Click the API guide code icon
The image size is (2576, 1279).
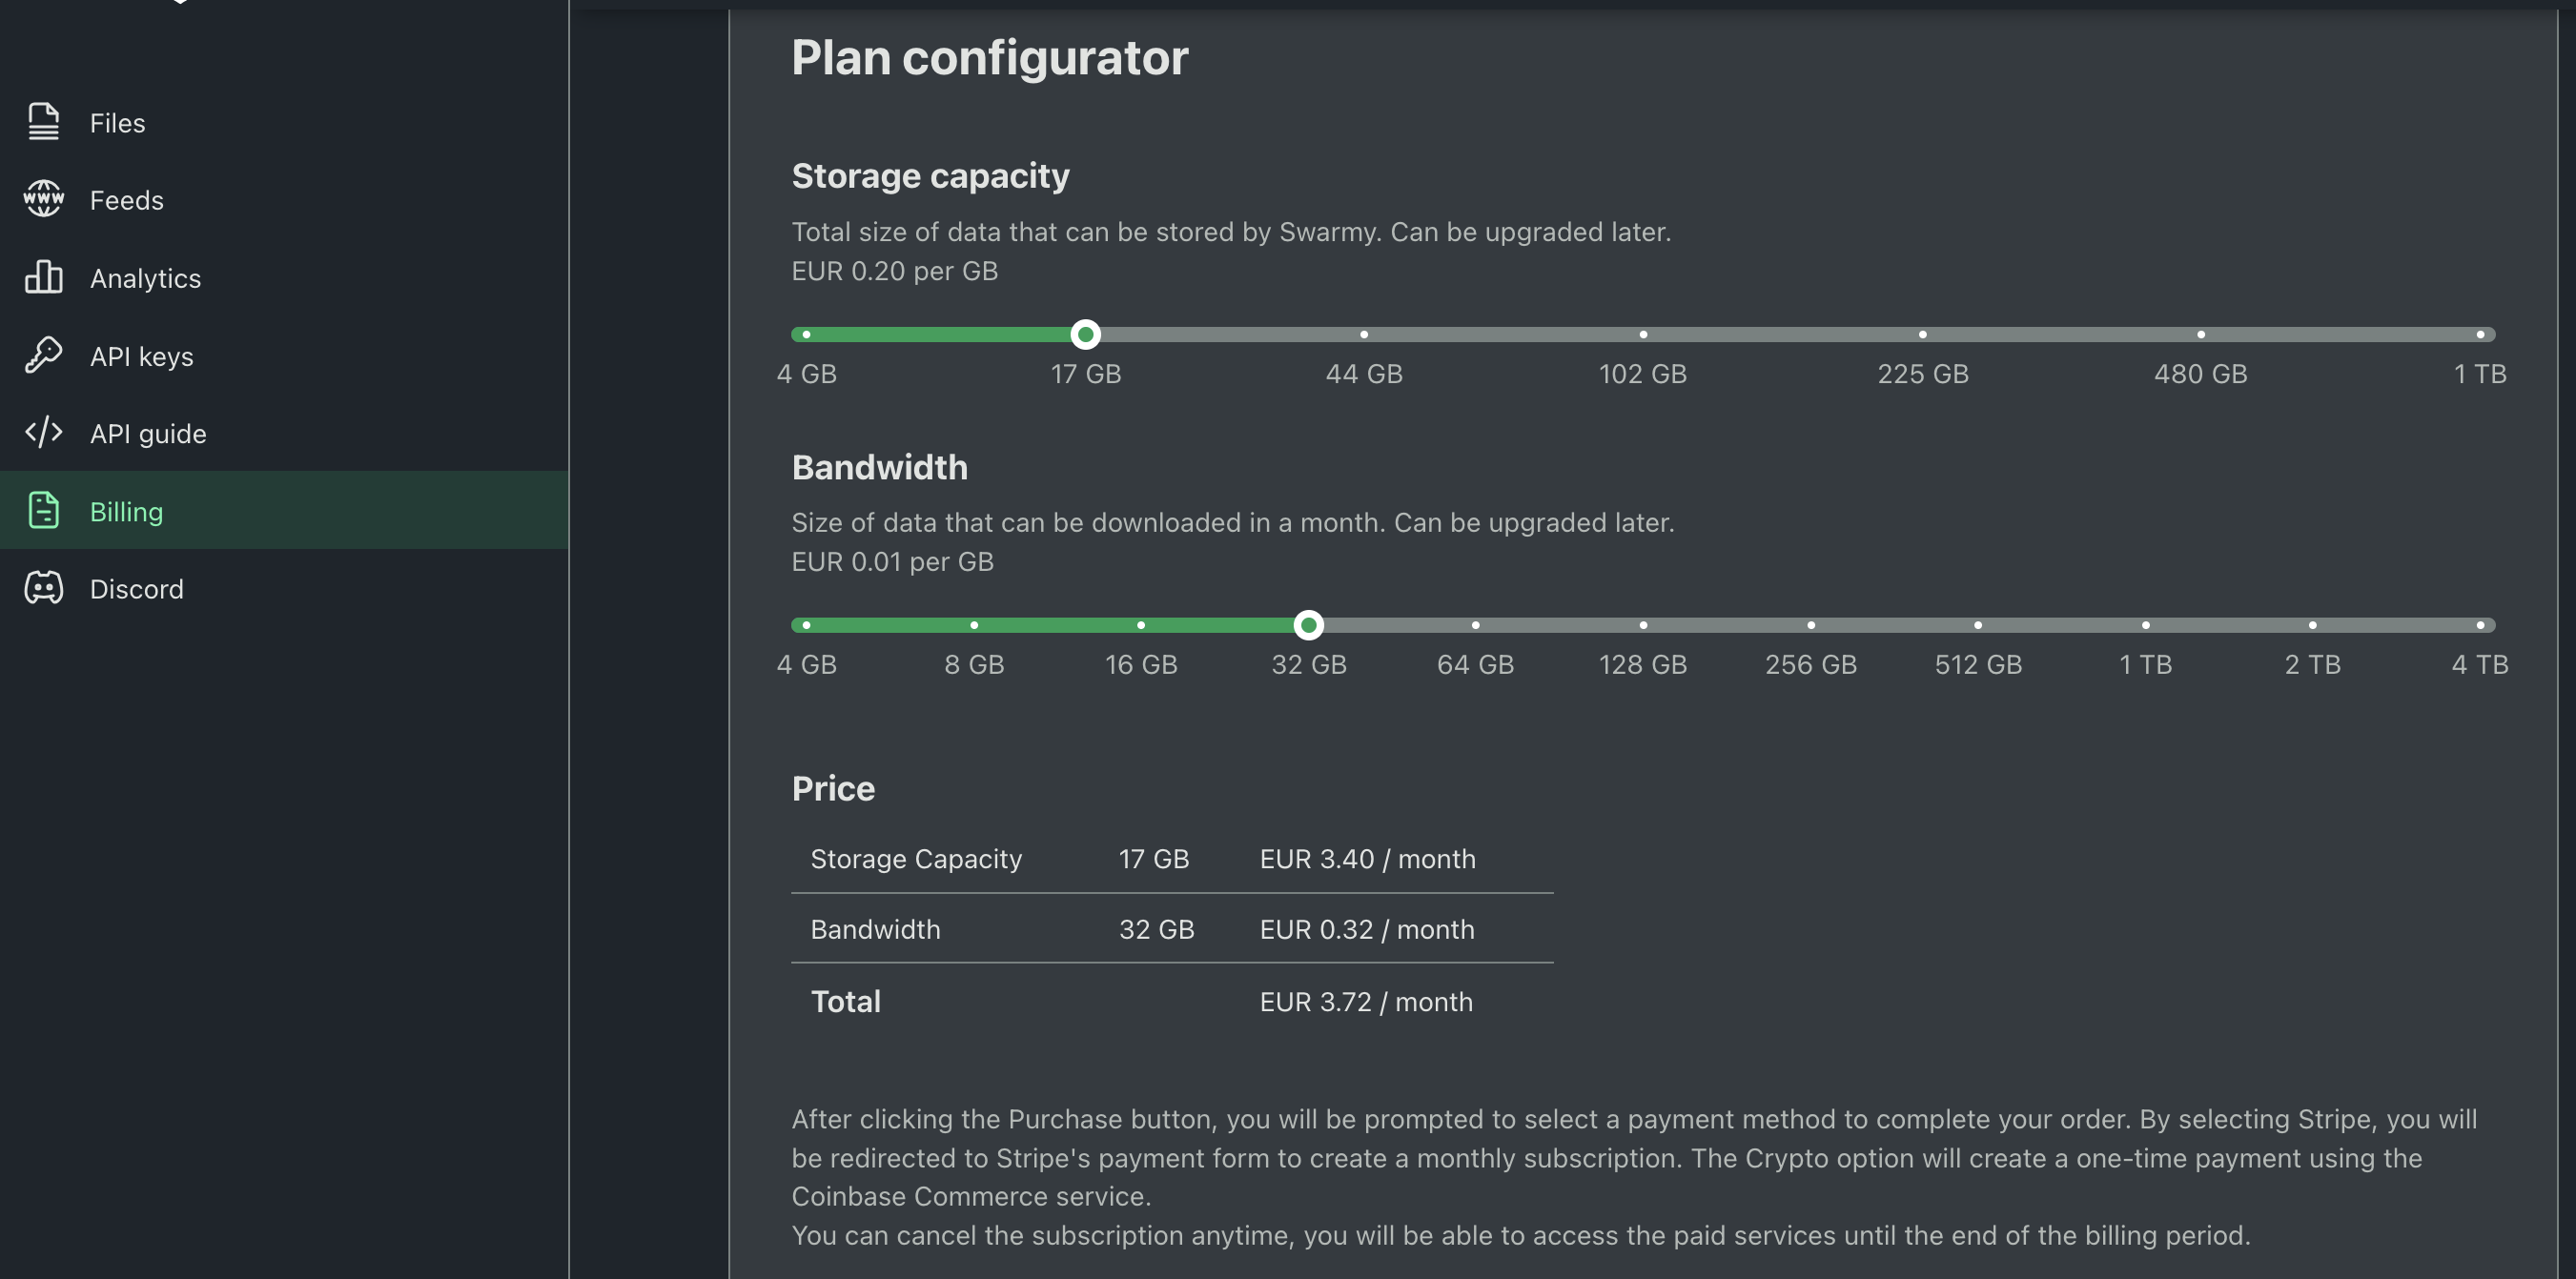pyautogui.click(x=43, y=433)
